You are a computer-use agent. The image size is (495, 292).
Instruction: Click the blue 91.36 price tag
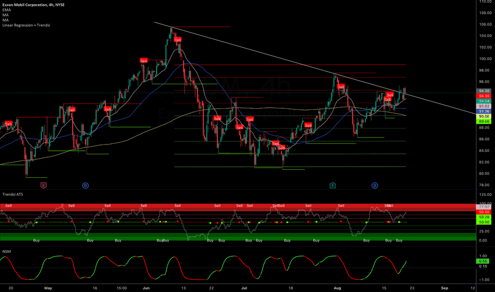483,111
